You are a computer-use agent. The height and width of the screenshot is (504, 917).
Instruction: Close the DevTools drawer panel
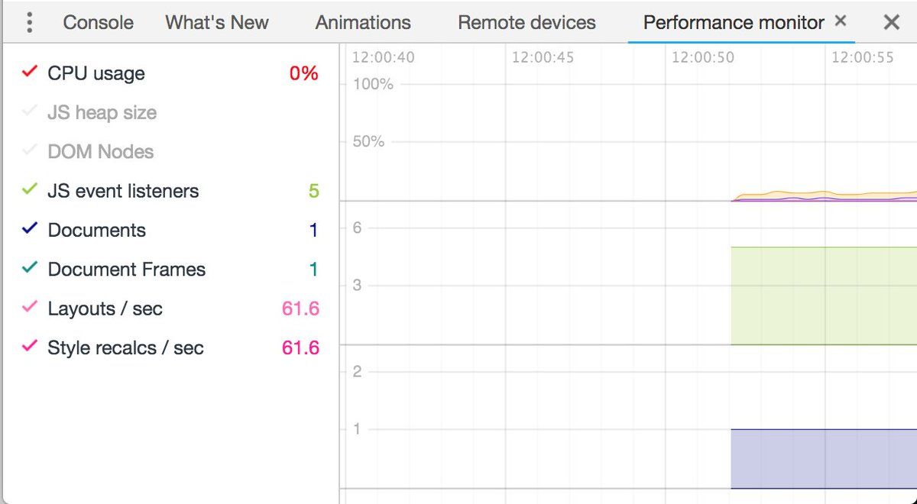coord(891,22)
